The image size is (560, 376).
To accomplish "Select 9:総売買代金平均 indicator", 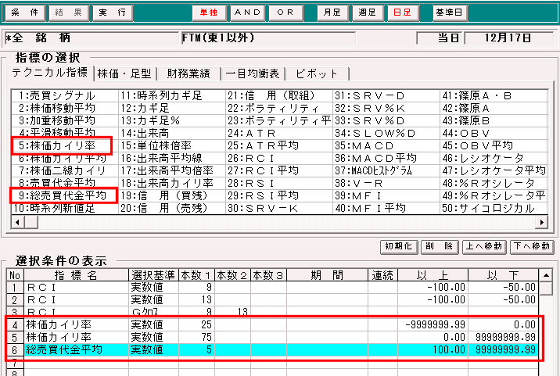I will pos(63,195).
